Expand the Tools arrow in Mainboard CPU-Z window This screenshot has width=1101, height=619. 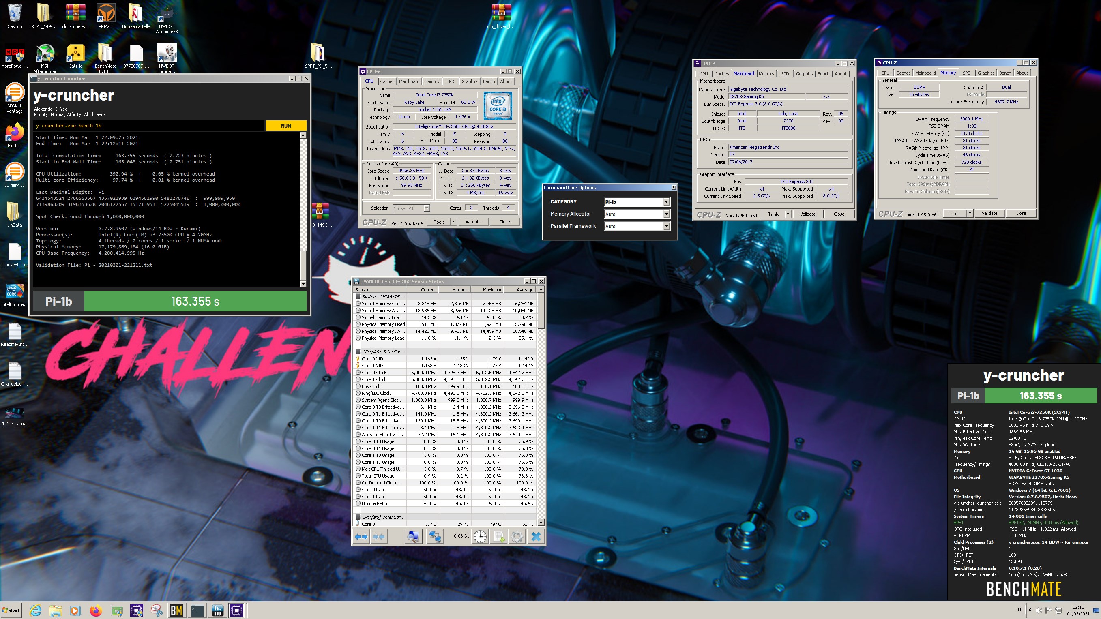click(x=788, y=214)
